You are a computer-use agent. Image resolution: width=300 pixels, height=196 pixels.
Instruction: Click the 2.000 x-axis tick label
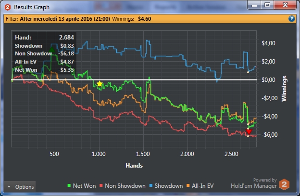point(187,154)
